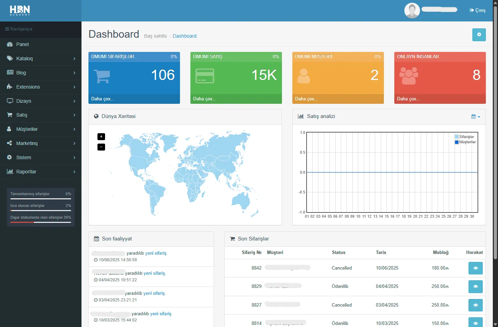Image resolution: width=498 pixels, height=327 pixels.
Task: Click the globe icon beside Dünya Xəritəsi
Action: point(96,116)
